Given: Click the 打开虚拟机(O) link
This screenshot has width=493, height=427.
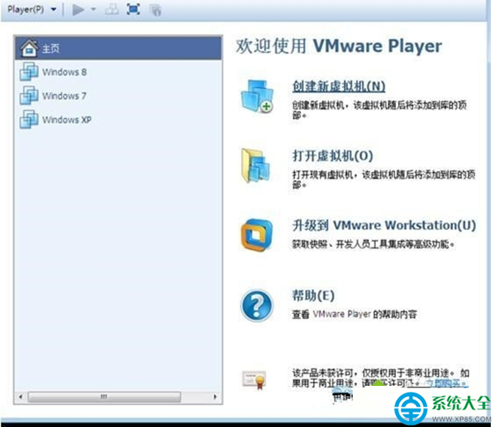Looking at the screenshot, I should (333, 156).
